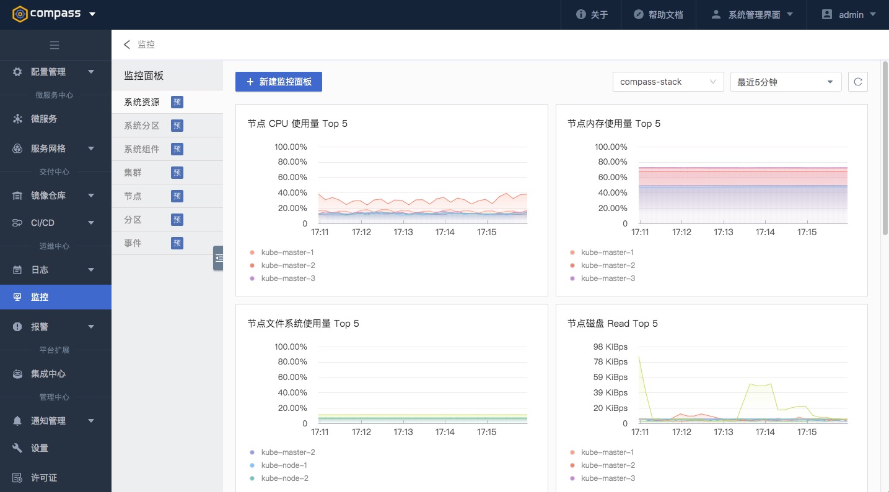
Task: Select the 事件 dashboard tab
Action: (x=167, y=243)
